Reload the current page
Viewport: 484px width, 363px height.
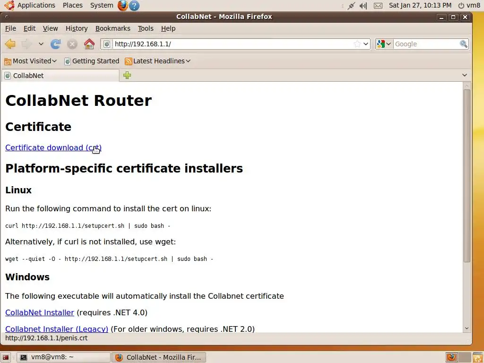coord(56,44)
